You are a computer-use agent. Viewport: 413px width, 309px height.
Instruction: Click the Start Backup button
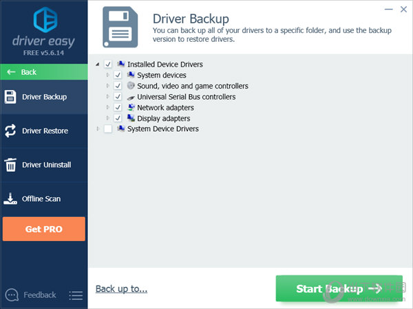pos(339,288)
